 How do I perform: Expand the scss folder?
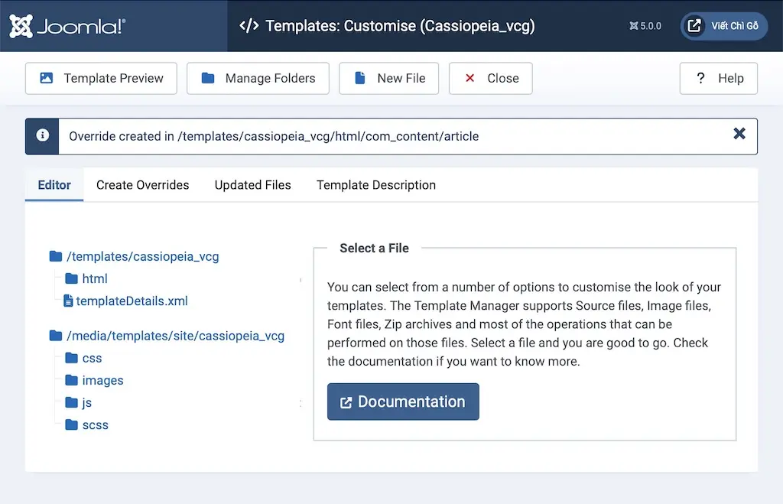tap(95, 425)
